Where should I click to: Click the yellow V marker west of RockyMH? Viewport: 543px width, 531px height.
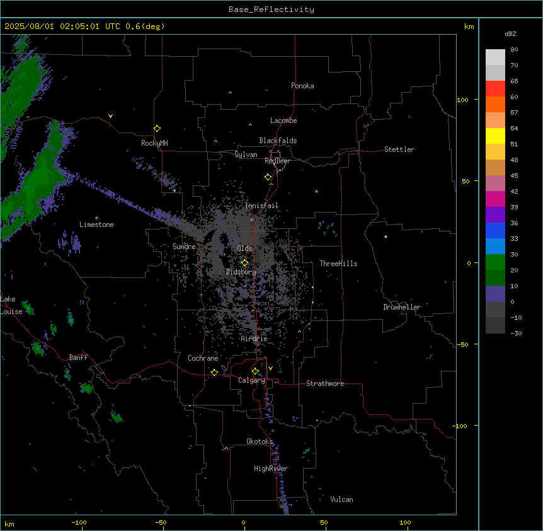click(x=110, y=116)
